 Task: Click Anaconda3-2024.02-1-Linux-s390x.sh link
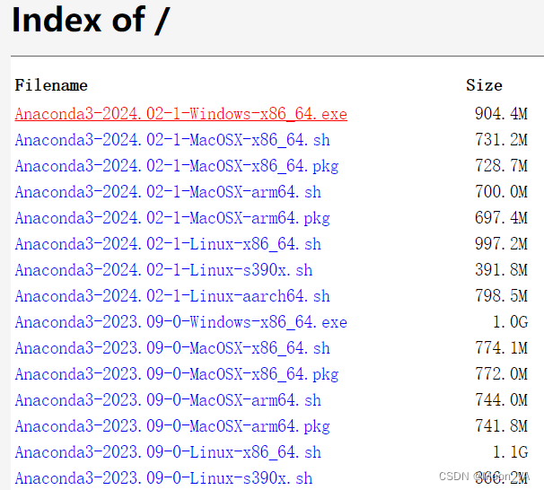pyautogui.click(x=163, y=270)
